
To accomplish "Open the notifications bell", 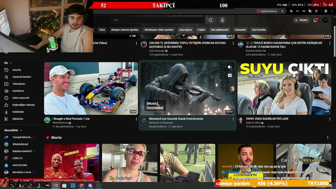I will pyautogui.click(x=315, y=20).
